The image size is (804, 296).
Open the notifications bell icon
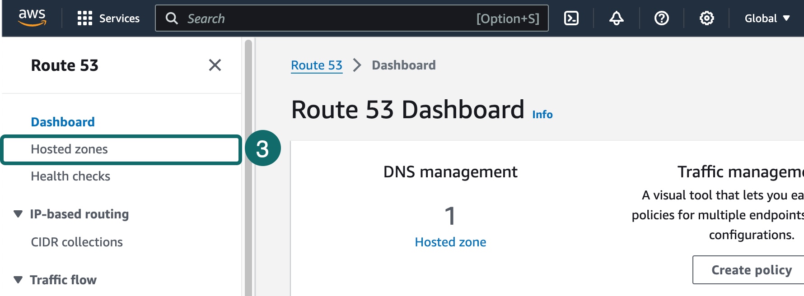click(x=617, y=18)
